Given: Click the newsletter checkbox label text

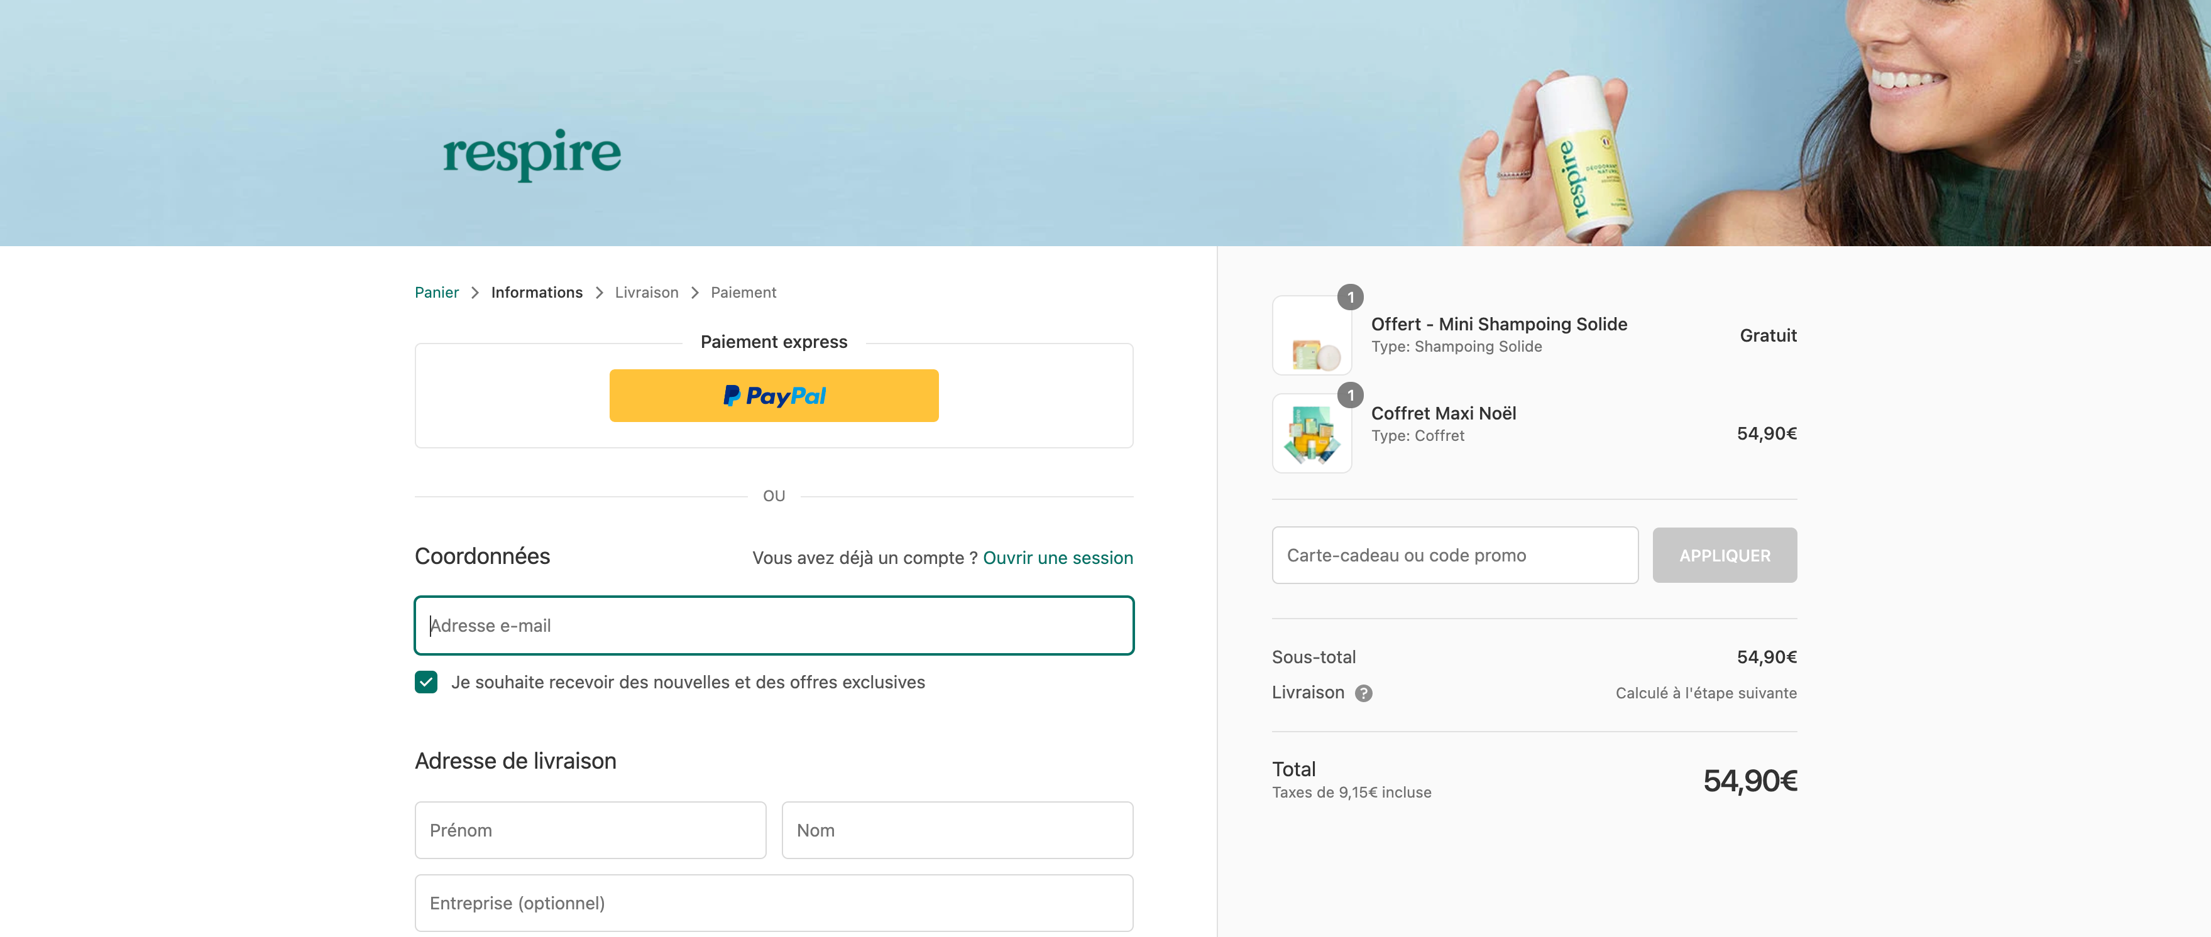Looking at the screenshot, I should pos(688,682).
